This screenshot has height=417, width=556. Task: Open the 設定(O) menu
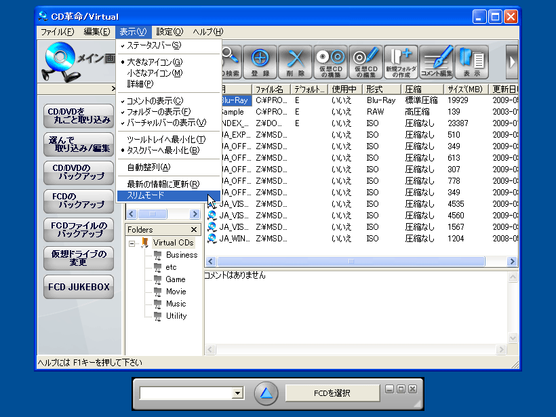(170, 32)
